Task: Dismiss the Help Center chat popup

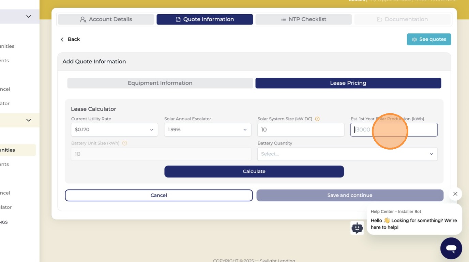Action: click(x=455, y=194)
